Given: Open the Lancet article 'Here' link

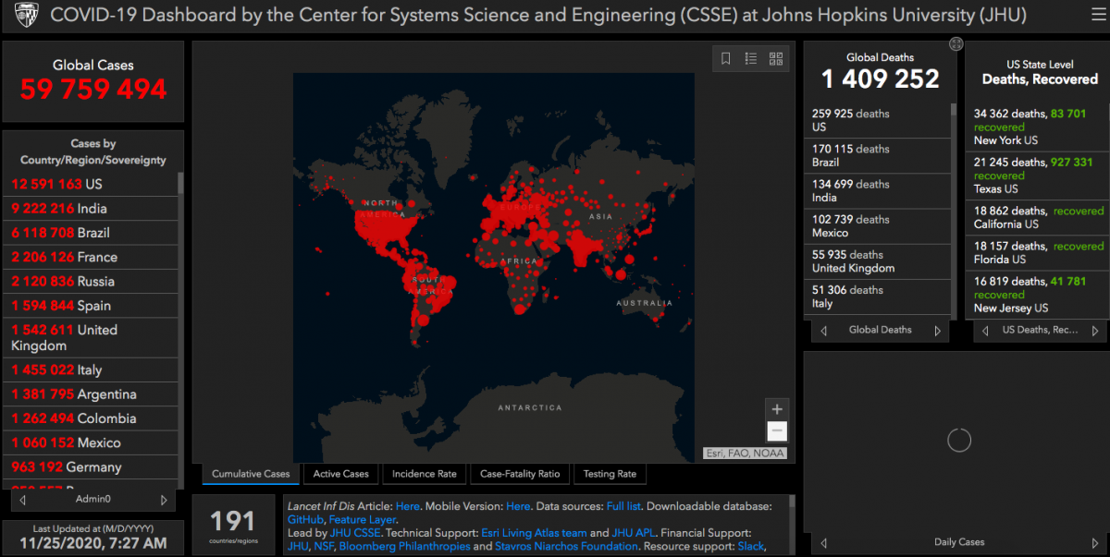Looking at the screenshot, I should pos(408,506).
